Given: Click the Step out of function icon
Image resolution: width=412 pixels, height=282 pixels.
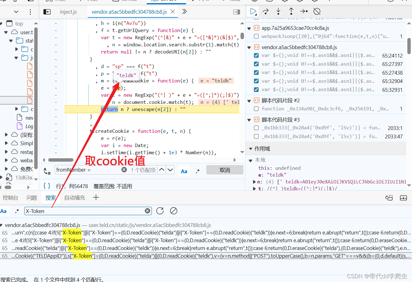Looking at the screenshot, I should (x=291, y=12).
